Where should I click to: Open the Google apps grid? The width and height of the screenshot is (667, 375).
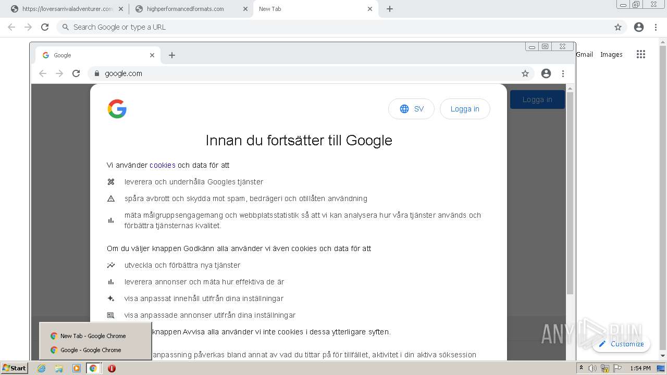pos(641,54)
